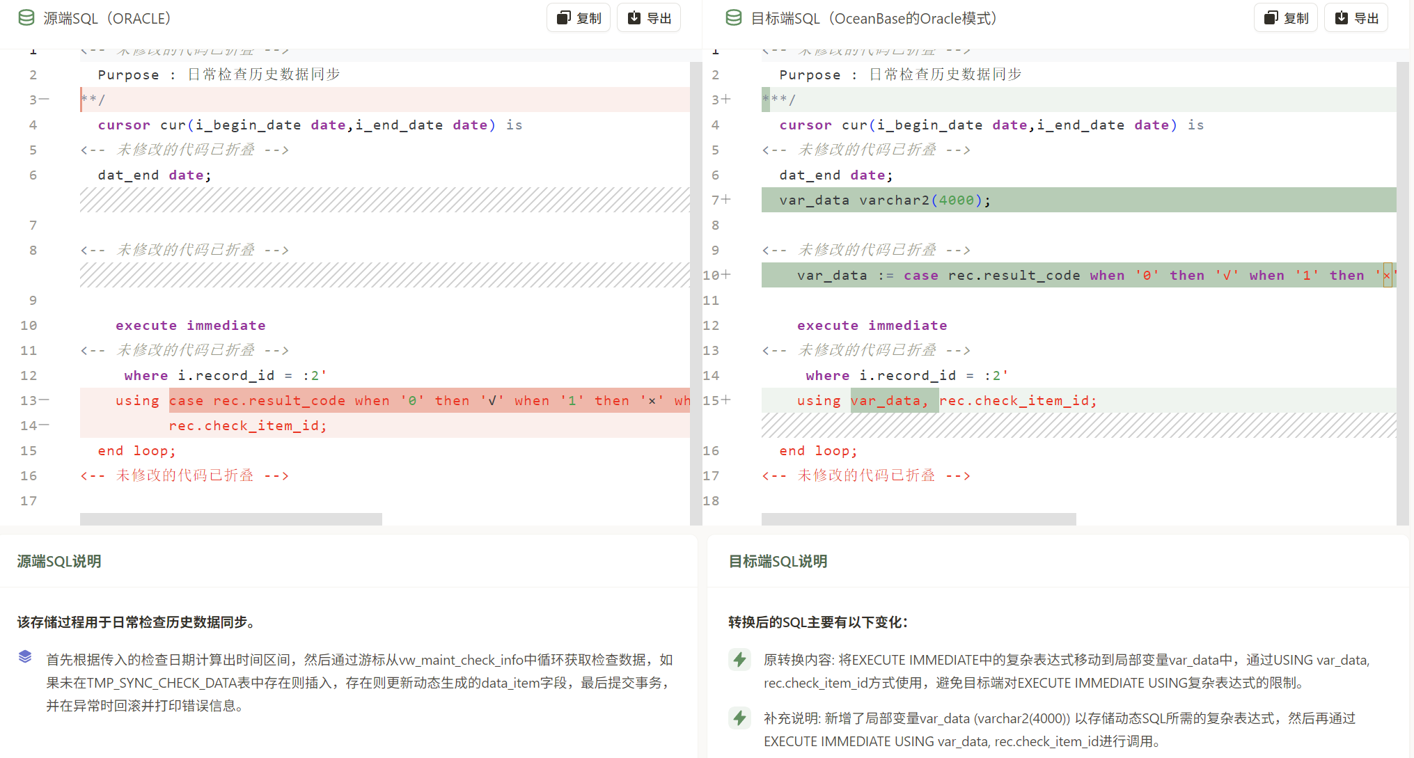Click the vertical scrollbar of the source editor
The image size is (1414, 758).
click(x=696, y=292)
